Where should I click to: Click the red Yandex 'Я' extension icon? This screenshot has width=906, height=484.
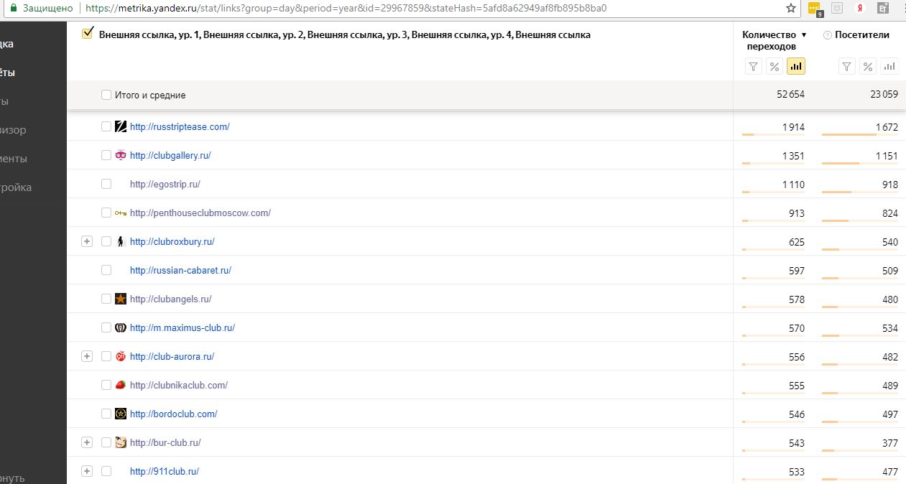[x=859, y=8]
